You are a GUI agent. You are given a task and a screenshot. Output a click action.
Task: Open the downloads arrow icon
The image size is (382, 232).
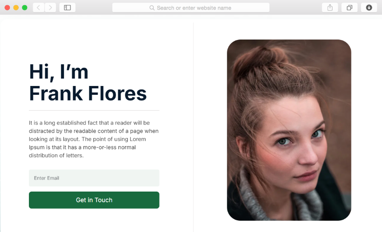[x=369, y=7]
